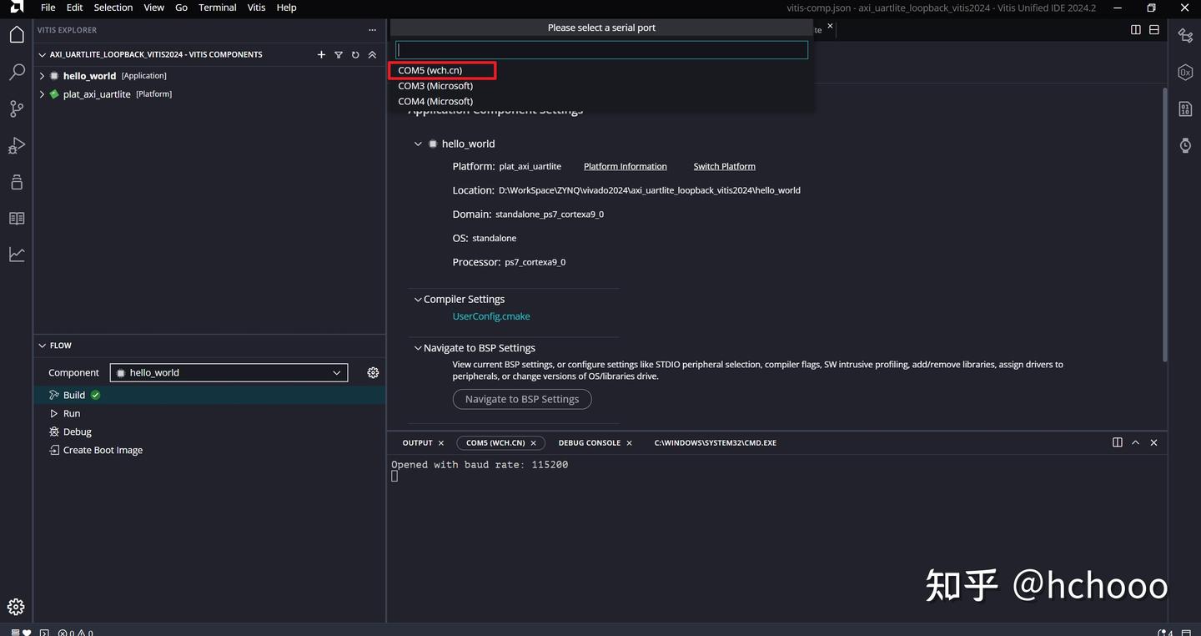The width and height of the screenshot is (1201, 636).
Task: Open the watch icon in right sidebar
Action: [1185, 145]
